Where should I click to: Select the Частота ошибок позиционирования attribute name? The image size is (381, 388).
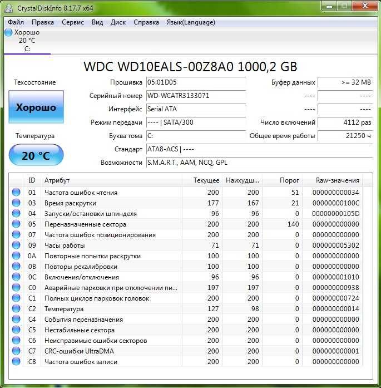coord(100,234)
